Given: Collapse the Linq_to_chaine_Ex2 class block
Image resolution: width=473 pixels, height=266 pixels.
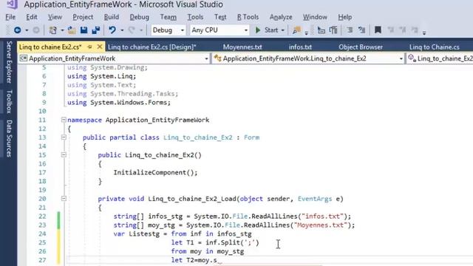Looking at the screenshot, I should [64, 137].
